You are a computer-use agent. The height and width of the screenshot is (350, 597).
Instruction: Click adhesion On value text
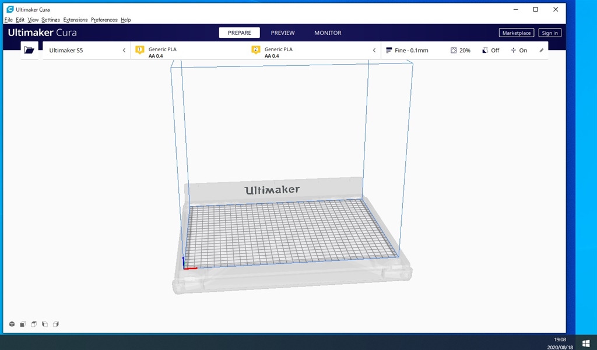tap(523, 50)
